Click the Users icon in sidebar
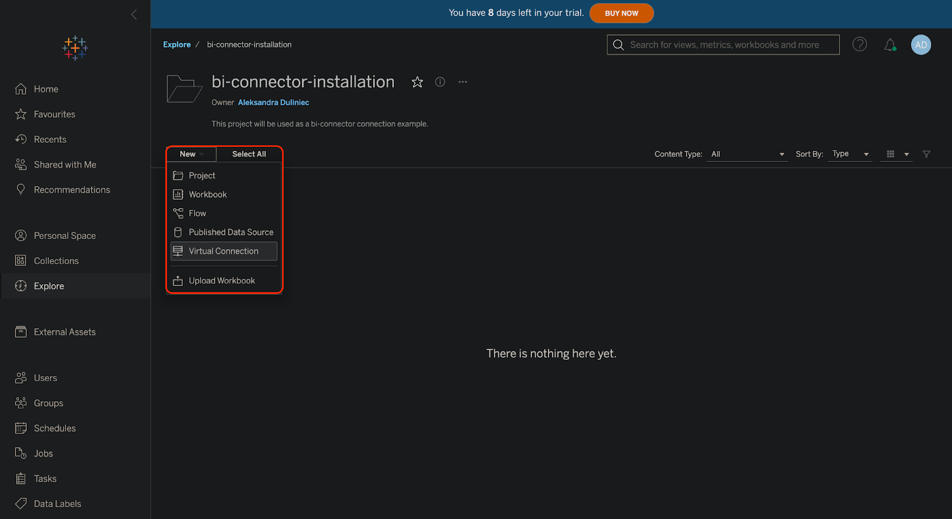952x519 pixels. click(21, 378)
